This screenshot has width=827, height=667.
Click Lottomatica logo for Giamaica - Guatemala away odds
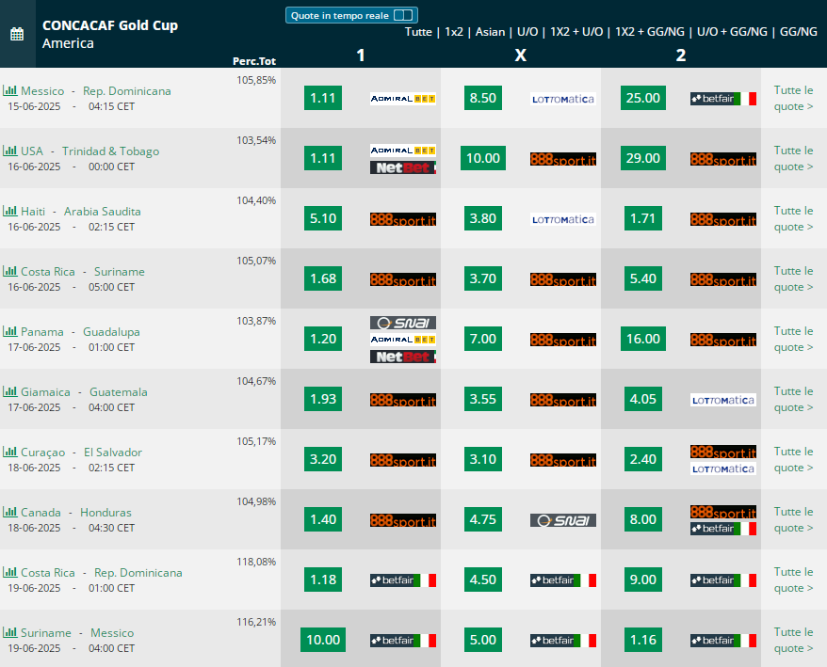coord(723,400)
